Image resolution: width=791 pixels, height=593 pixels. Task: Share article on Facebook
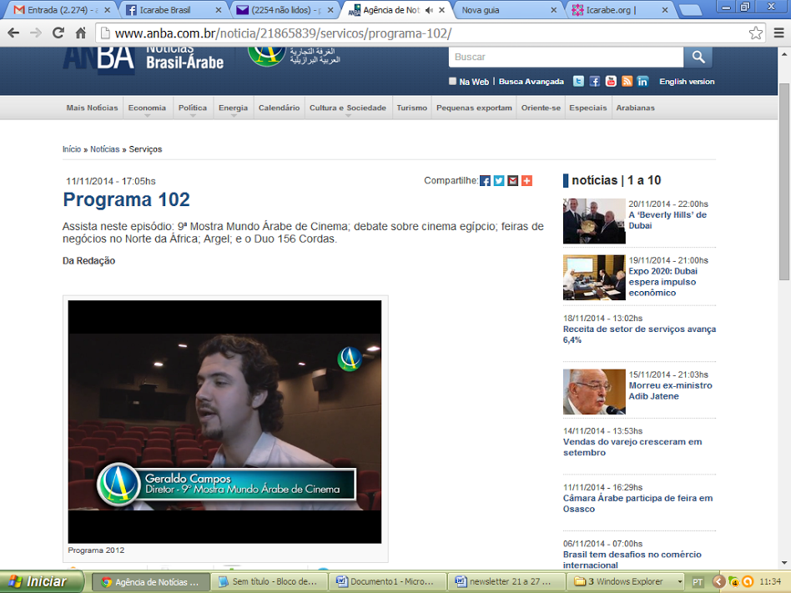485,180
